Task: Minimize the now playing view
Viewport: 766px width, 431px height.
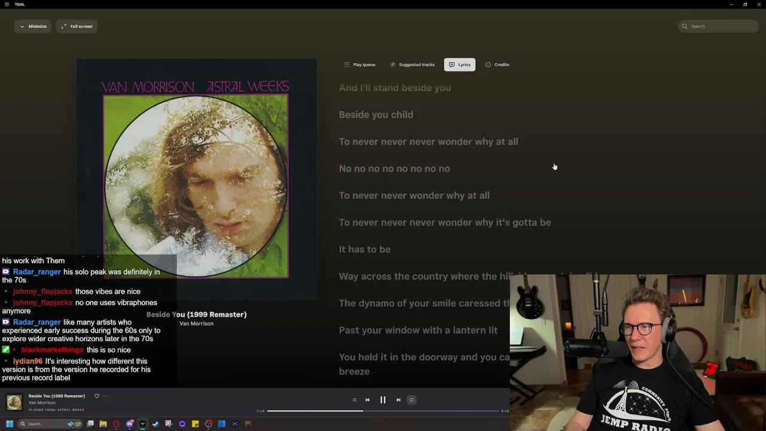Action: [33, 26]
